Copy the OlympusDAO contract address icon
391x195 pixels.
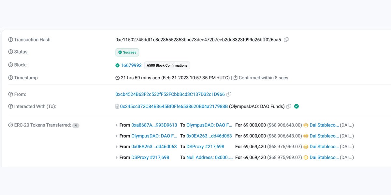pos(289,106)
